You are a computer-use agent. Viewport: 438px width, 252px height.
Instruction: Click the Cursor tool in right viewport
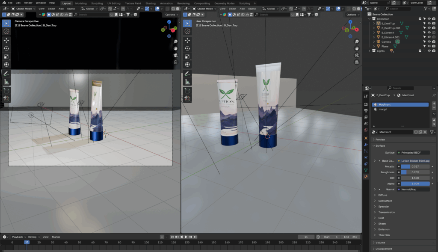(x=187, y=31)
